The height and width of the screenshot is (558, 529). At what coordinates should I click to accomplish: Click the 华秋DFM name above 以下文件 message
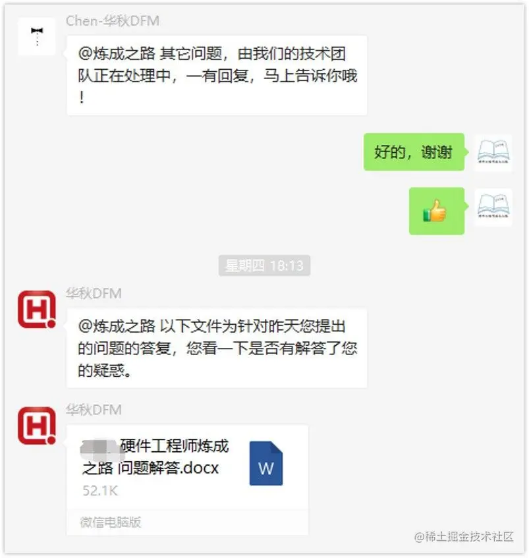pos(94,294)
